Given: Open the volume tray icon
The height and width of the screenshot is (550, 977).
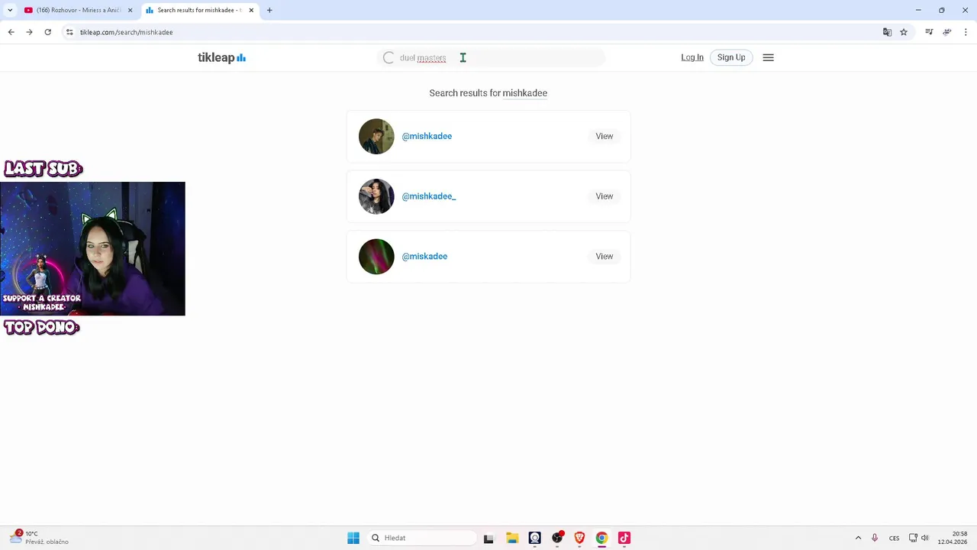Looking at the screenshot, I should click(925, 538).
